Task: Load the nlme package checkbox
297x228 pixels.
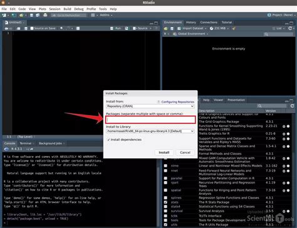Action: [165, 166]
